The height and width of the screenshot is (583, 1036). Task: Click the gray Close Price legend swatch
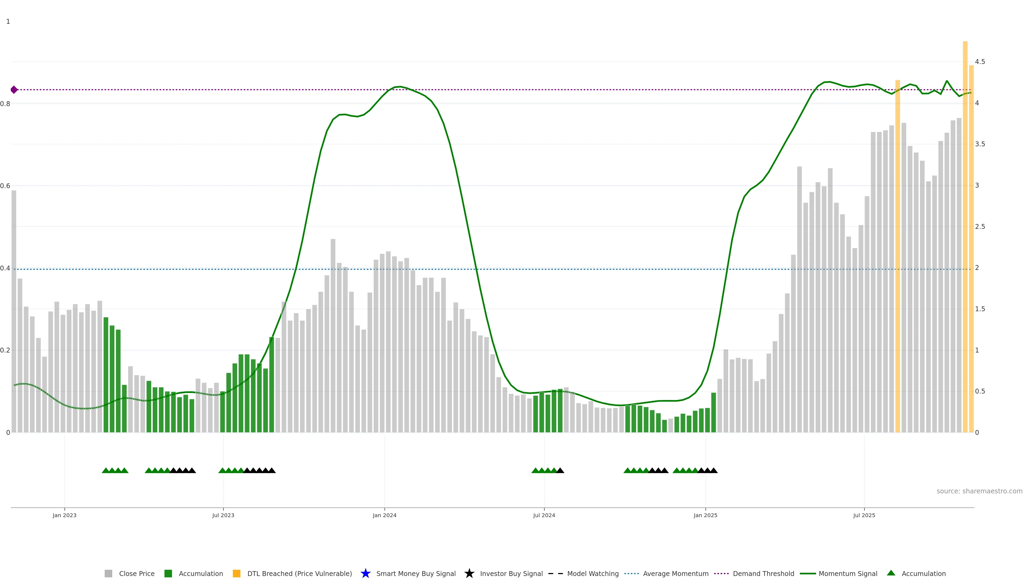click(x=108, y=573)
